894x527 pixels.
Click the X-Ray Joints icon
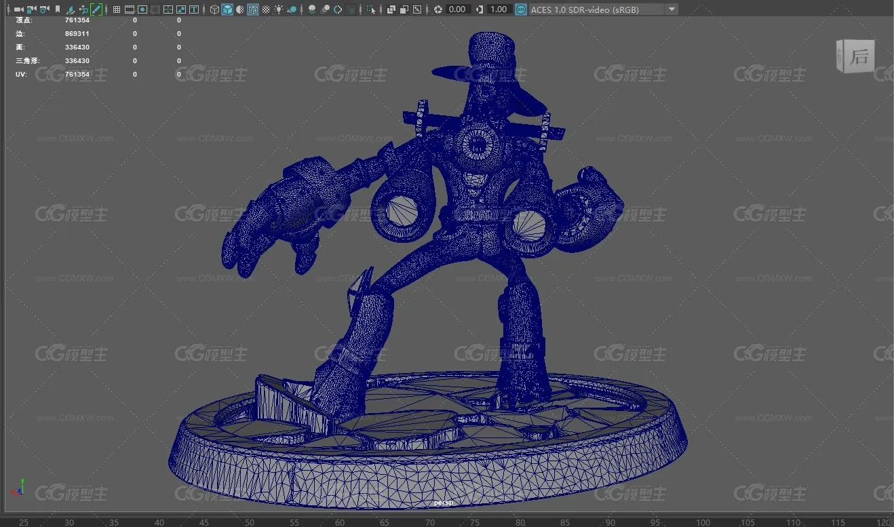click(416, 9)
